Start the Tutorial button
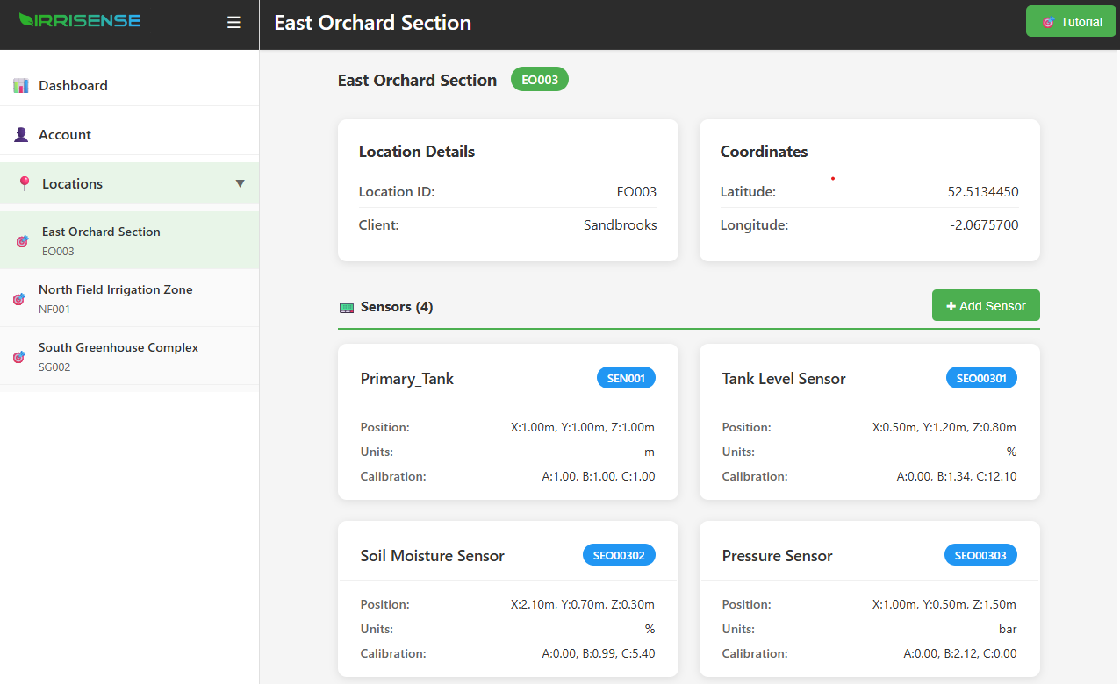 tap(1071, 22)
